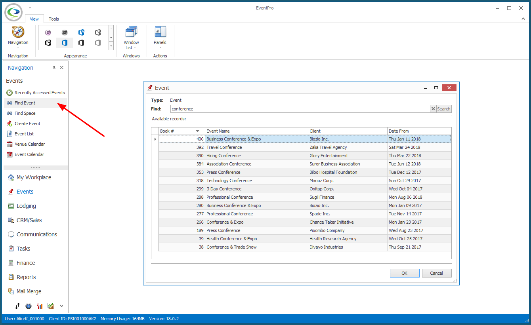This screenshot has height=325, width=531.
Task: Select the highlighted blue Office 2013 skin
Action: coord(65,43)
